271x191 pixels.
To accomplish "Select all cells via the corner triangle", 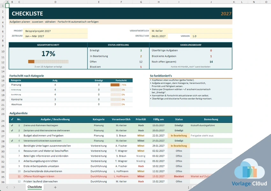I will (x=3, y=2).
